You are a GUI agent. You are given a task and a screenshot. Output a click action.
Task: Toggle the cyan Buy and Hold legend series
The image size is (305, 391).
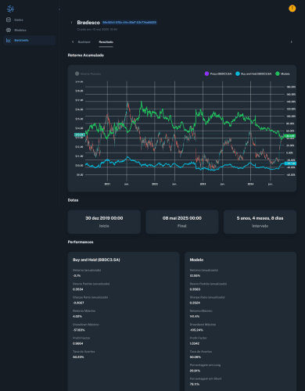253,74
